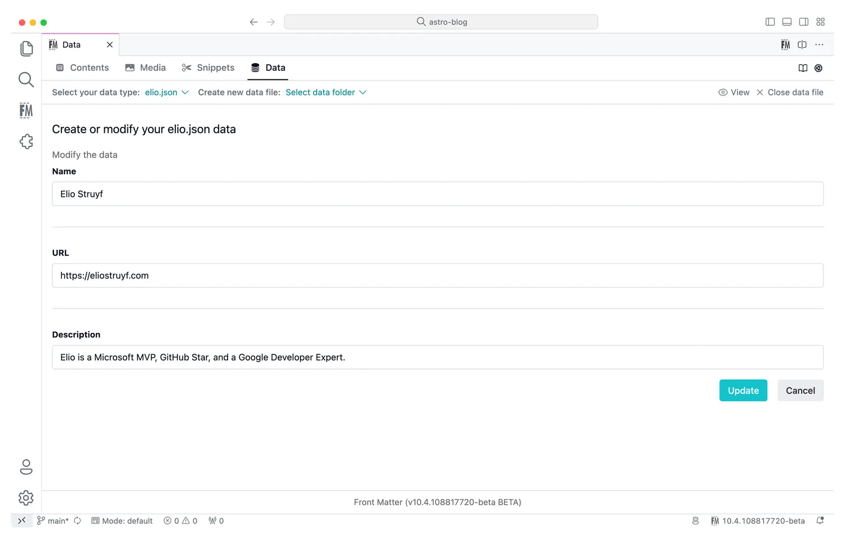The width and height of the screenshot is (845, 539).
Task: Open the Search icon in activity bar
Action: [x=26, y=79]
